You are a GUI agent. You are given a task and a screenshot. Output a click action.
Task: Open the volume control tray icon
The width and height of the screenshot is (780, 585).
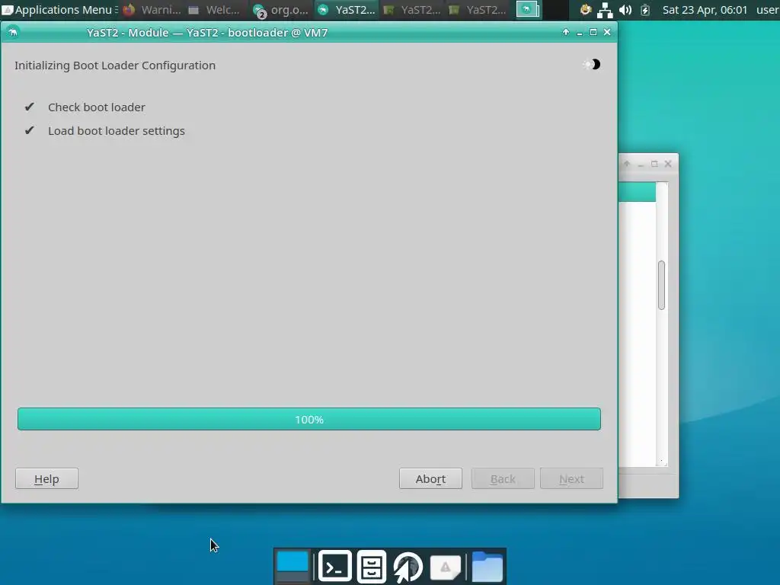[625, 9]
